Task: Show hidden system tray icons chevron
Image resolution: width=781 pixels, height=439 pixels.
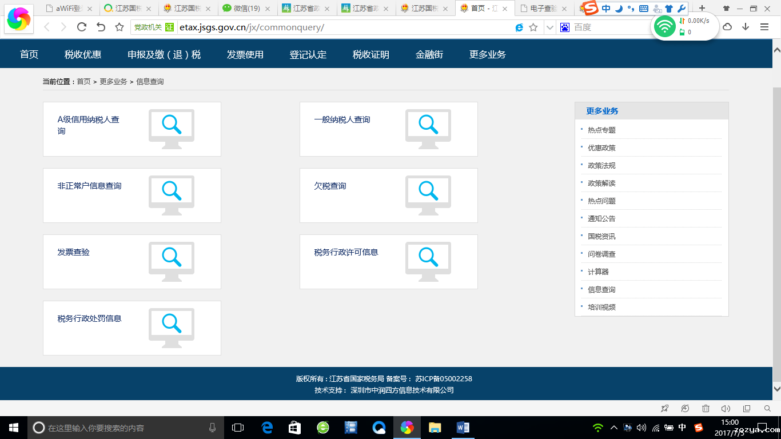Action: [614, 428]
